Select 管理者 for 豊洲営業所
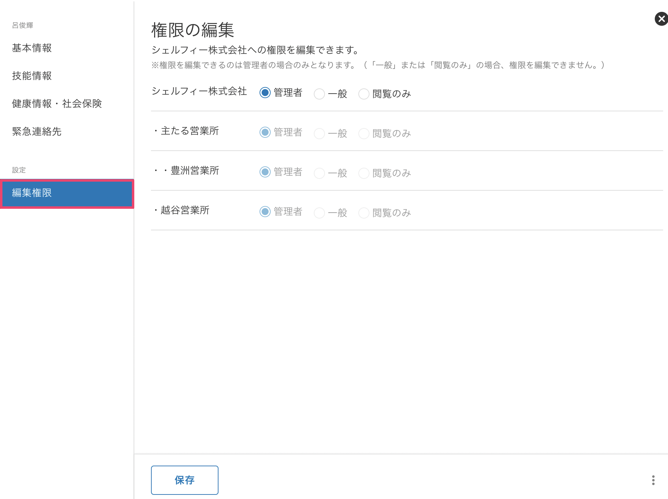This screenshot has height=499, width=668. pyautogui.click(x=265, y=172)
